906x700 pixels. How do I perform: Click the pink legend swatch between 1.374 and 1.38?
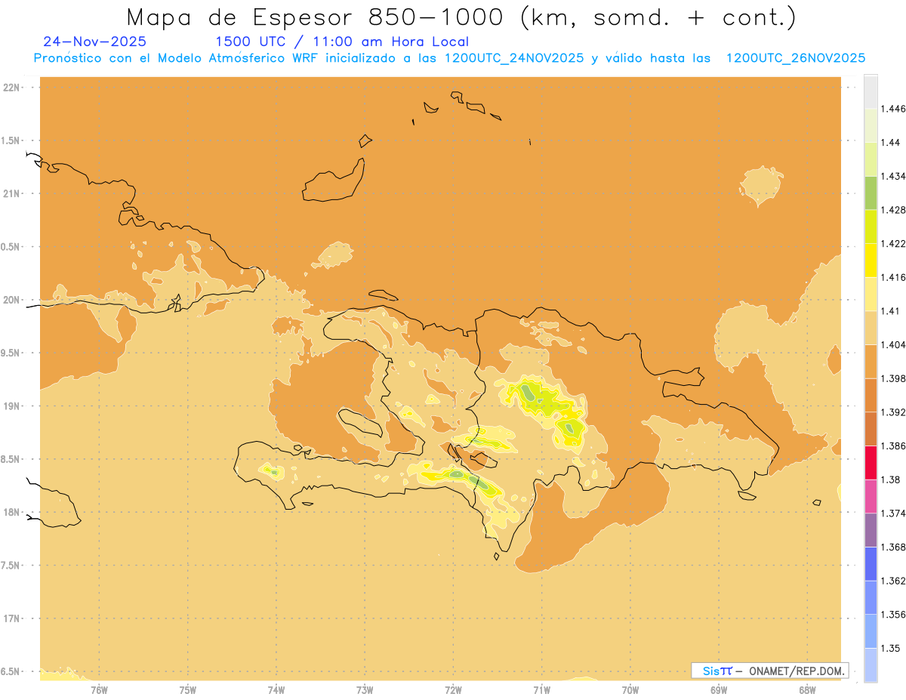[871, 496]
